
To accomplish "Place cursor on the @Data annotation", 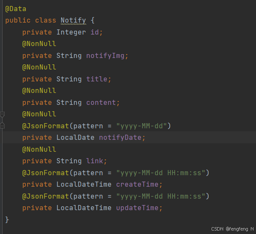I will [x=16, y=9].
